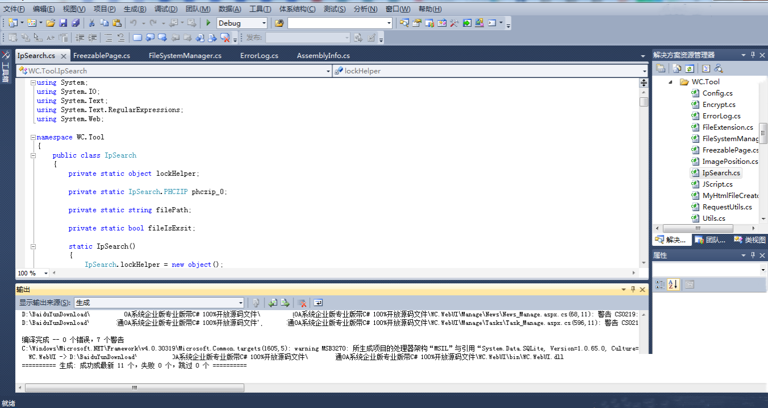
Task: Click the Copy icon in toolbar
Action: click(x=104, y=23)
